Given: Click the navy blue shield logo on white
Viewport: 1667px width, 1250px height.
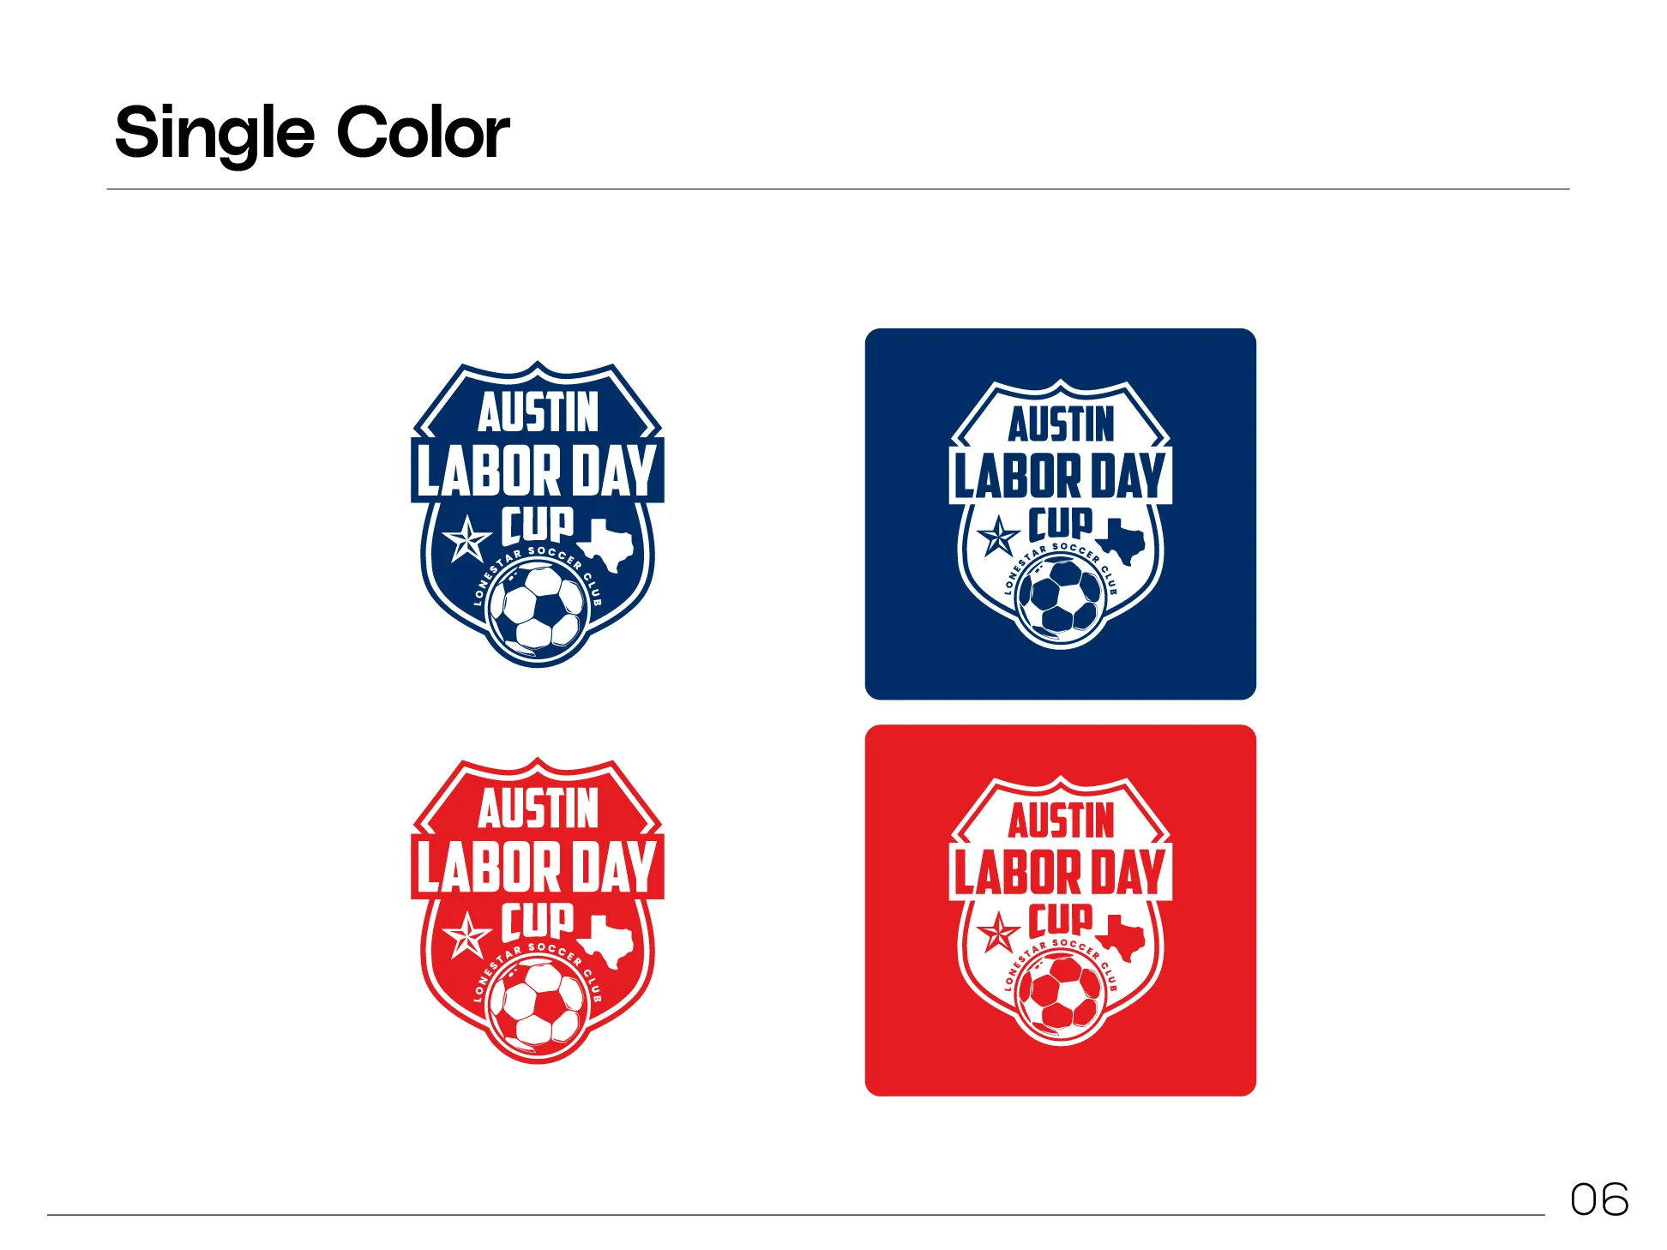Looking at the screenshot, I should [538, 514].
